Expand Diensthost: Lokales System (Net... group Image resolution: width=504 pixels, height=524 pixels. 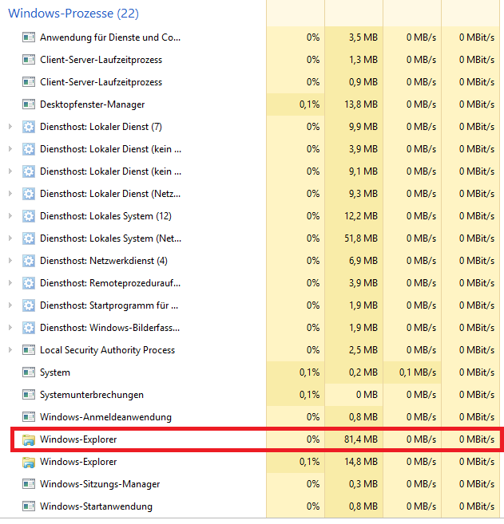[10, 238]
